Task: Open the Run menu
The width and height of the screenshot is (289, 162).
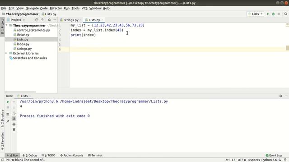Action: pos(66,8)
